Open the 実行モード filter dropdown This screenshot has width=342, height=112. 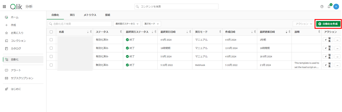(x=152, y=24)
